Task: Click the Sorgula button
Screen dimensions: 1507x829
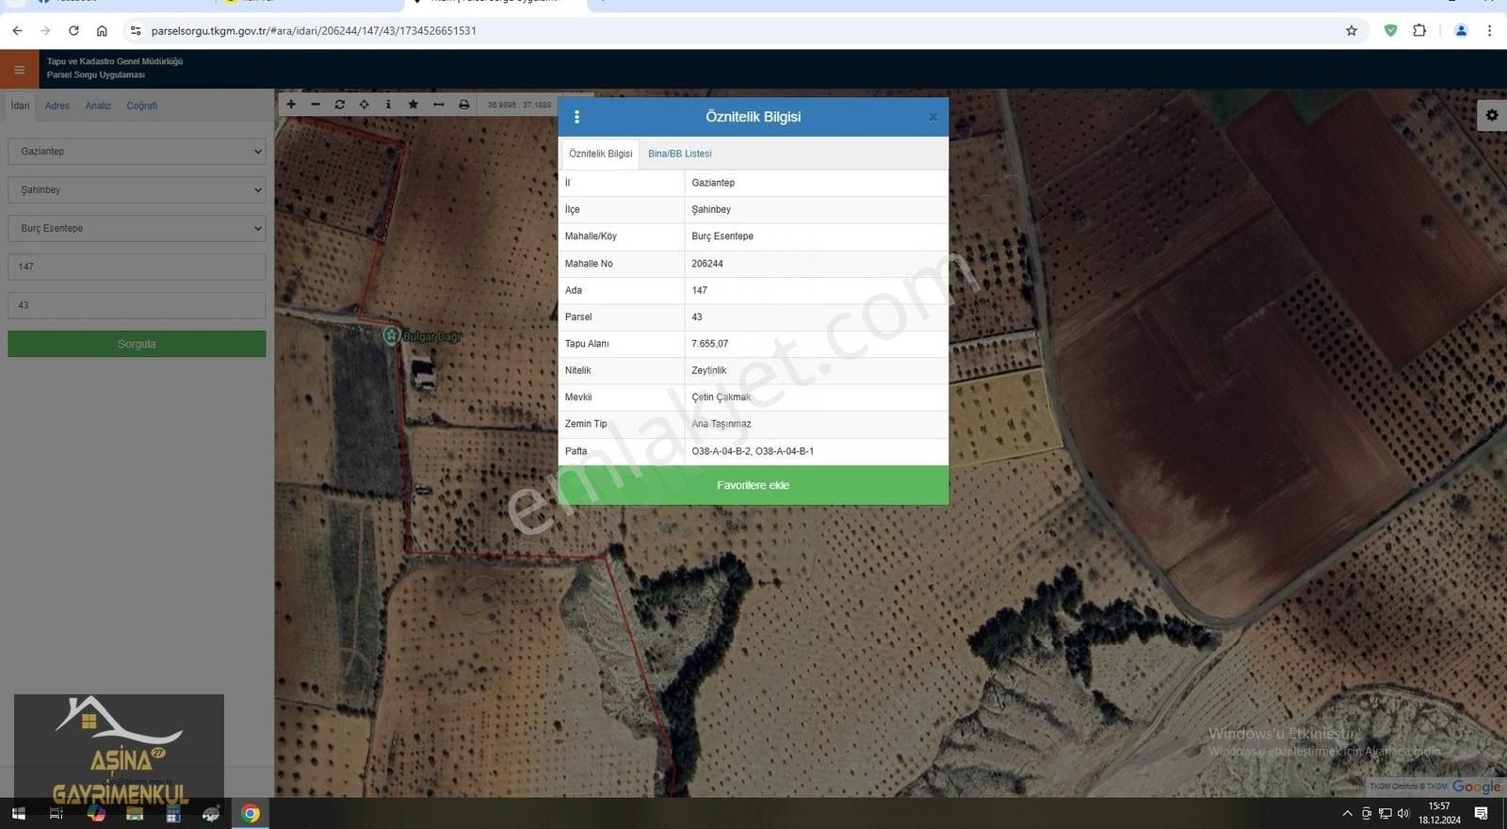Action: [137, 344]
